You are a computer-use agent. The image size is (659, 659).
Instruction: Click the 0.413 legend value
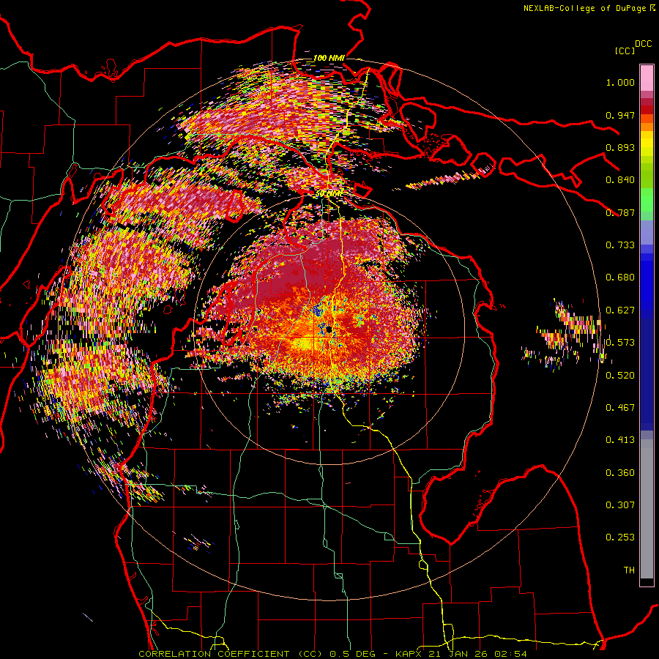click(x=620, y=440)
